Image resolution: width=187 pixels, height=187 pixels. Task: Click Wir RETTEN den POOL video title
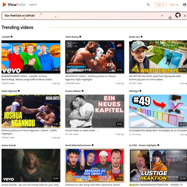[x=155, y=78]
